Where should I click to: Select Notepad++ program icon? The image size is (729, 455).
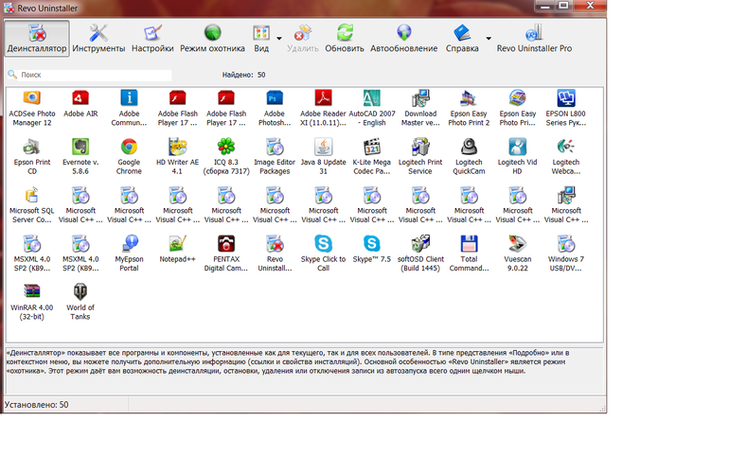coord(177,250)
